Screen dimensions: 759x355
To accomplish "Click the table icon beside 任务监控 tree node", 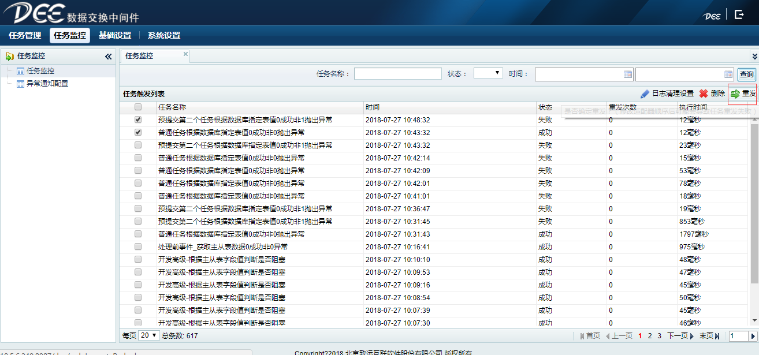I will (x=21, y=71).
